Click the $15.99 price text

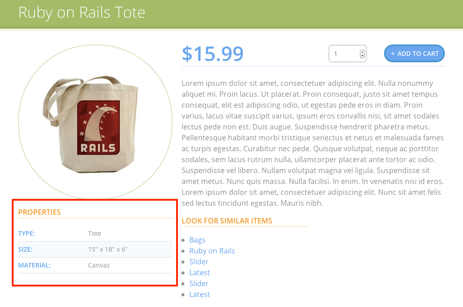[212, 54]
